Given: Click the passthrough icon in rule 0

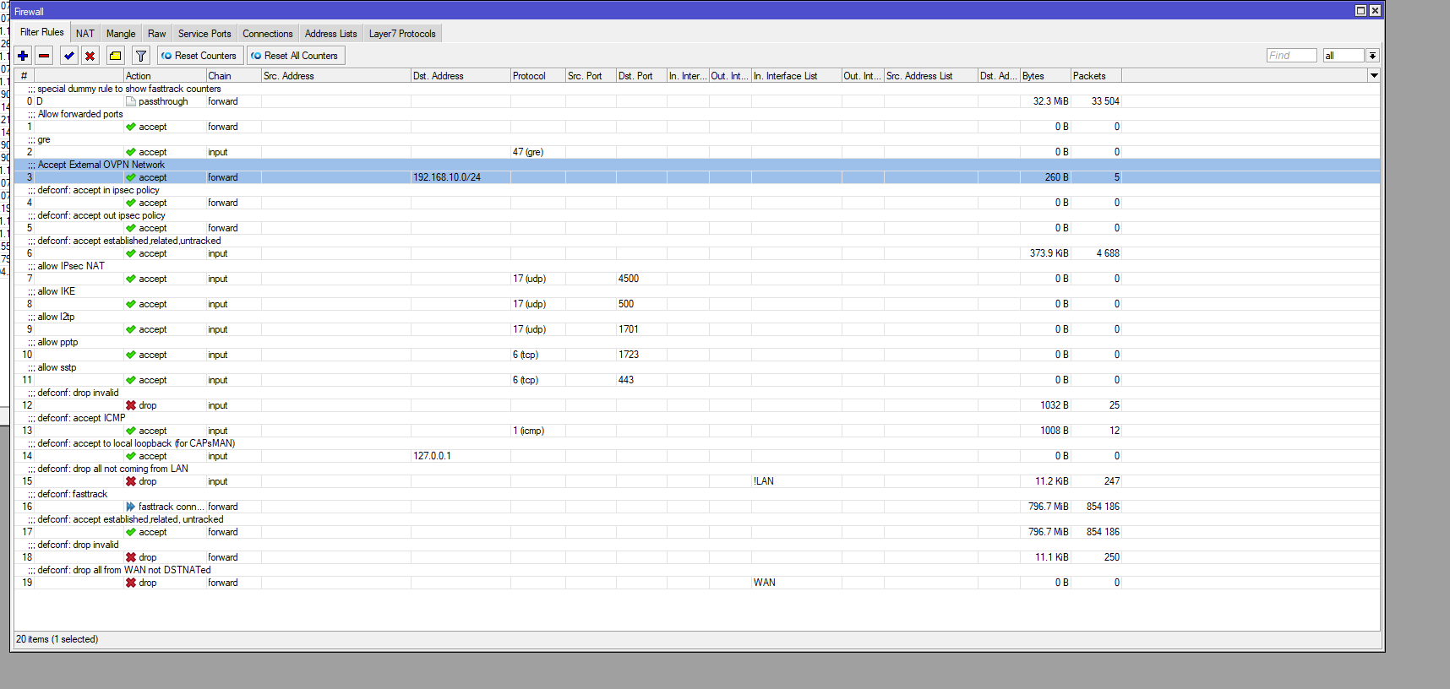Looking at the screenshot, I should (131, 101).
